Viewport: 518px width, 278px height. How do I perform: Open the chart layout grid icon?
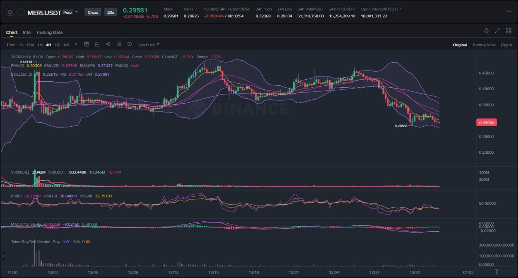point(509,31)
